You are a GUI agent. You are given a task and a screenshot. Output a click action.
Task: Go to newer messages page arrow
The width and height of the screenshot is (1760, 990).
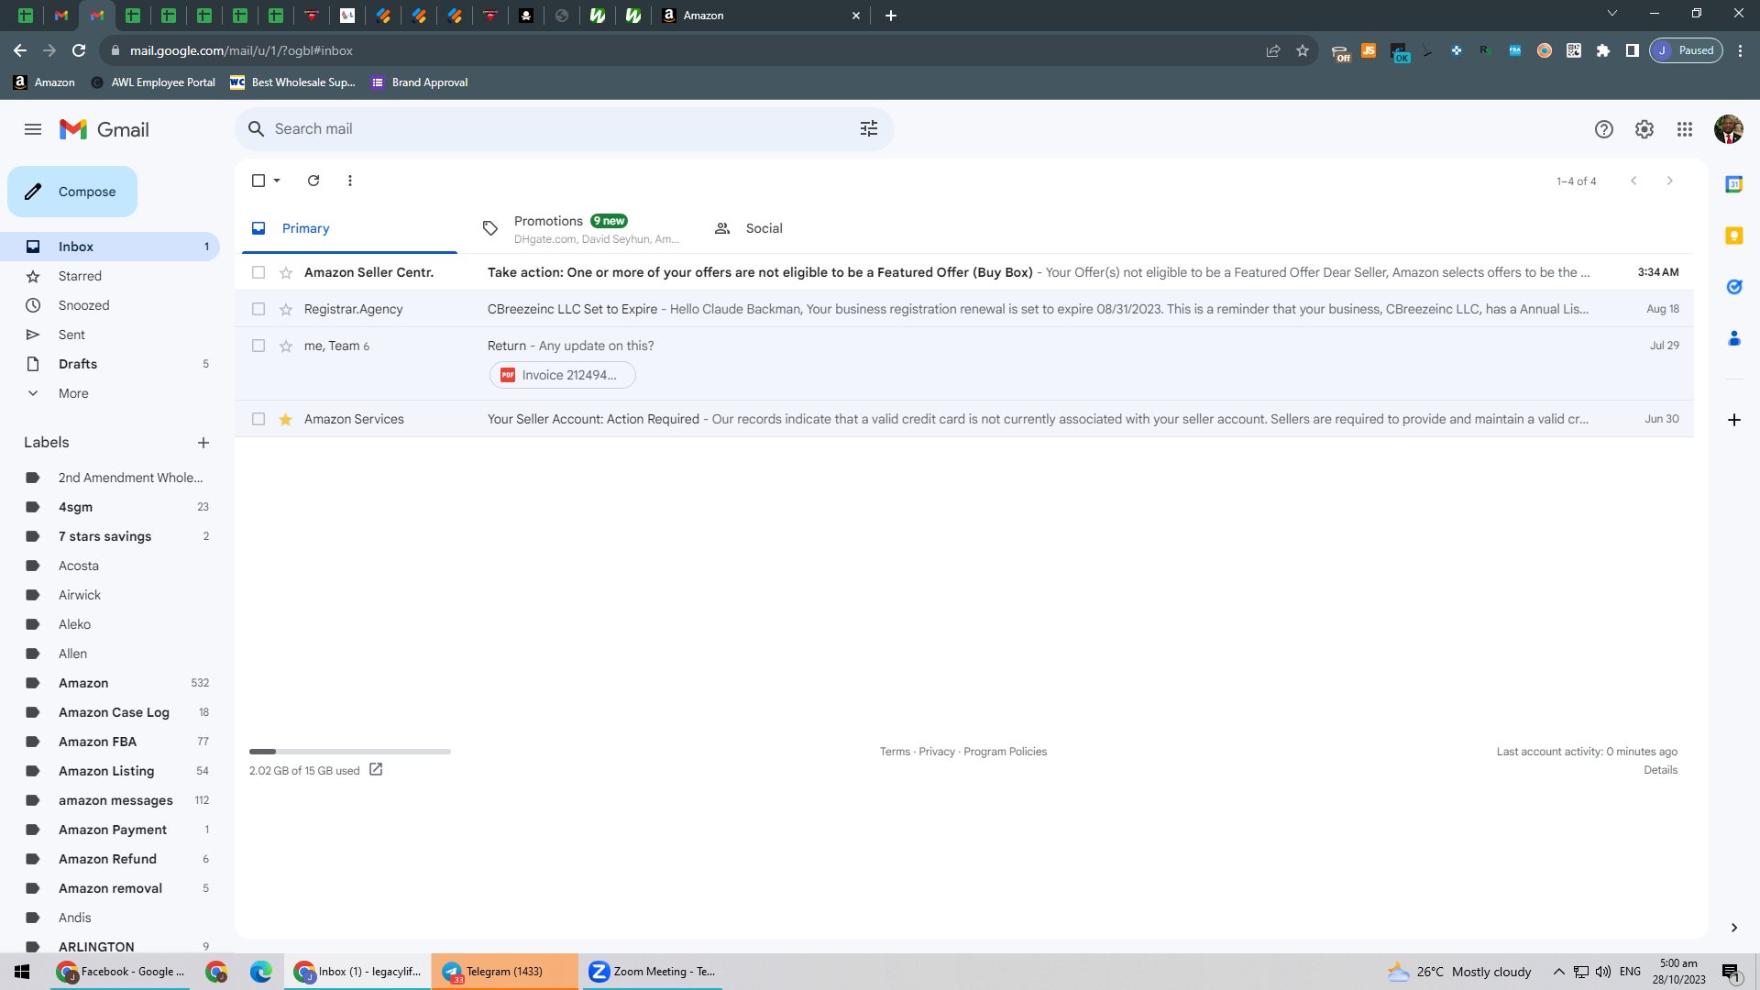coord(1633,181)
